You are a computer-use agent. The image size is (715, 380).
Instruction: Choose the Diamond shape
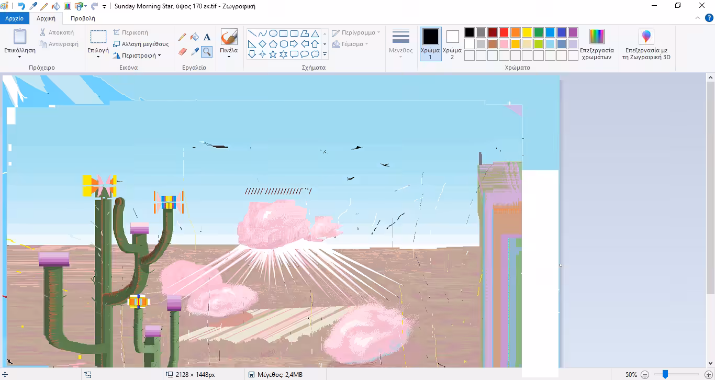pos(262,44)
